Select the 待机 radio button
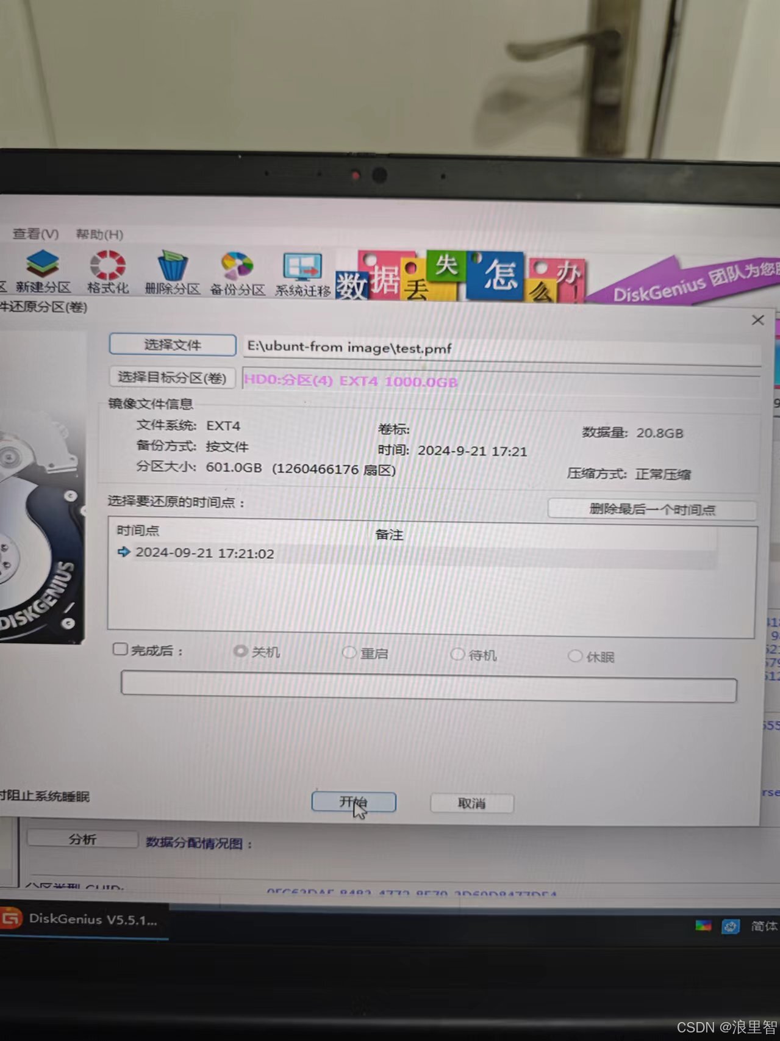The height and width of the screenshot is (1041, 780). coord(457,654)
